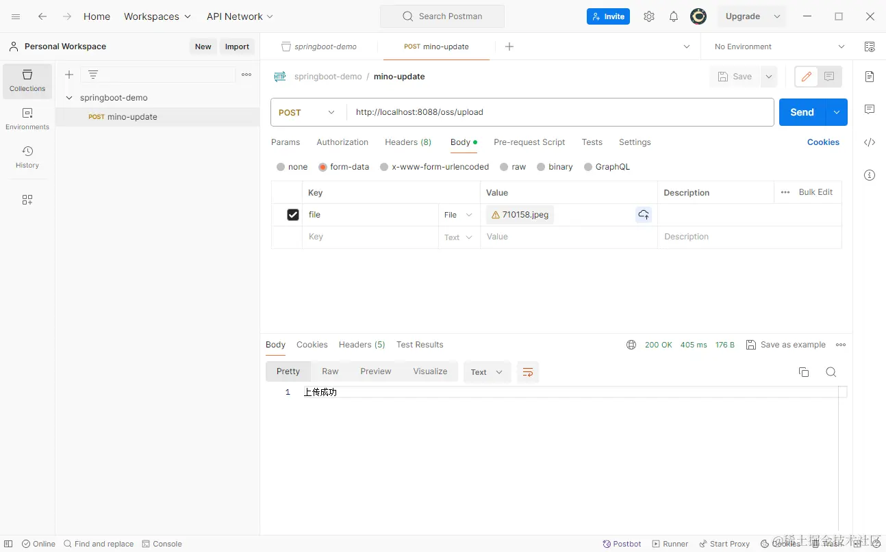
Task: Open code snippet icon in right sidebar
Action: [870, 142]
